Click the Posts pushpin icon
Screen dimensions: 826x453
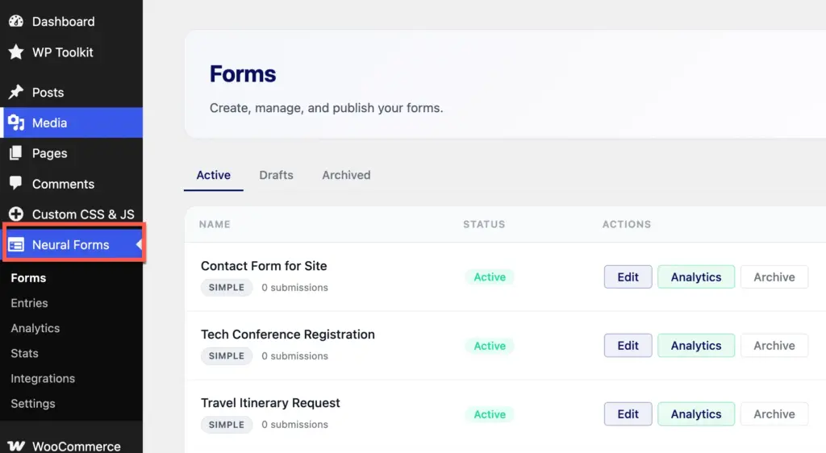point(16,92)
